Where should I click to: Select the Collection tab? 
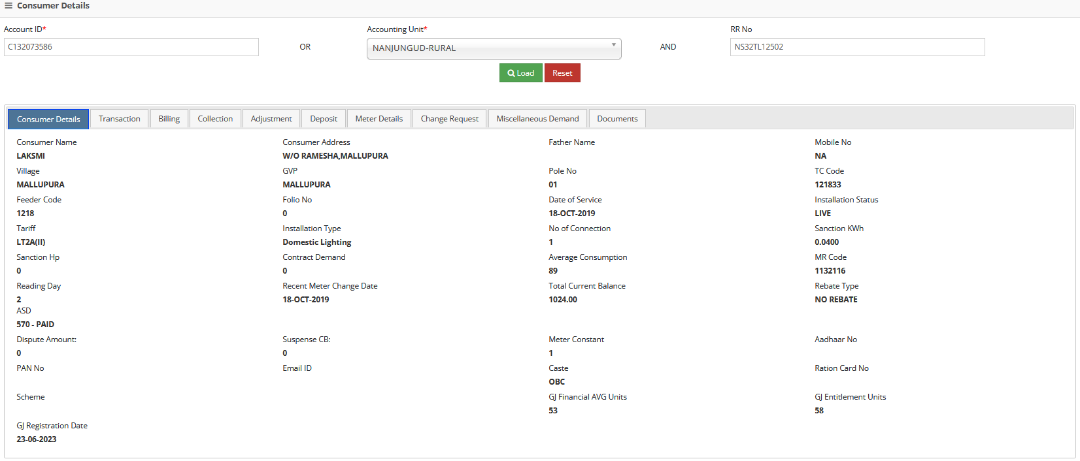pos(215,119)
